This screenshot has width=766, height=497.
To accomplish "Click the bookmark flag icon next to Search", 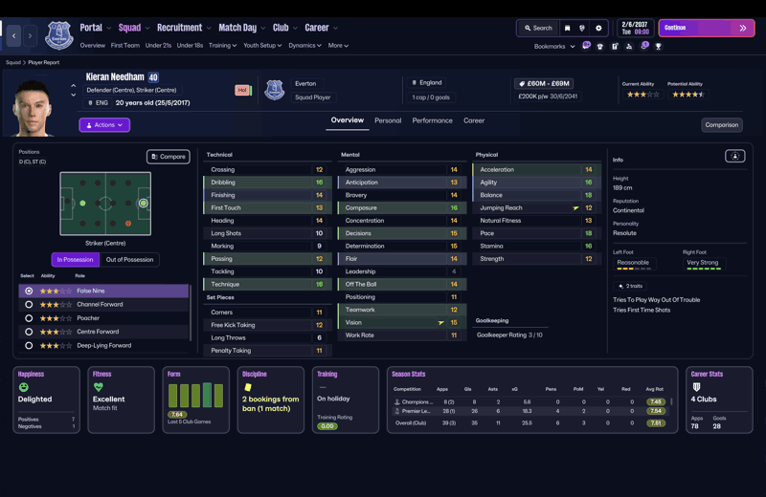I will [x=567, y=29].
